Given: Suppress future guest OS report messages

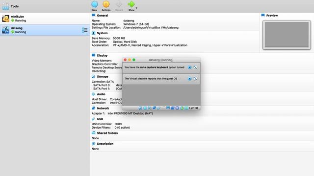Looking at the screenshot, I should pos(195,79).
